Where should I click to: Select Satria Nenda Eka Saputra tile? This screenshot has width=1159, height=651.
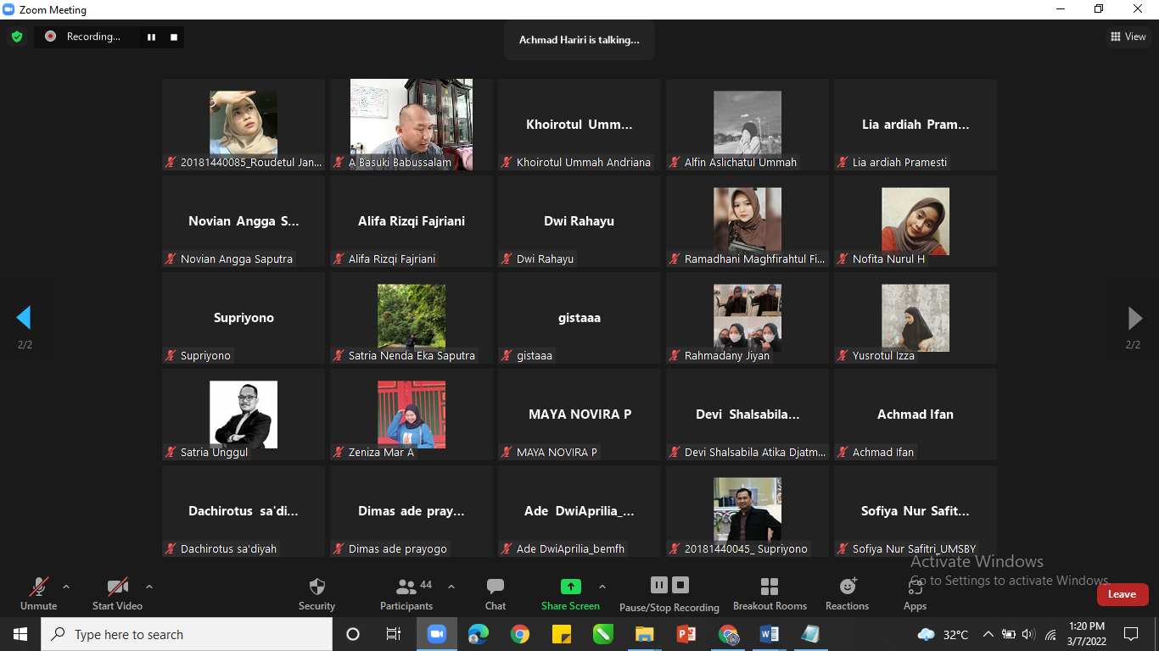pyautogui.click(x=412, y=318)
